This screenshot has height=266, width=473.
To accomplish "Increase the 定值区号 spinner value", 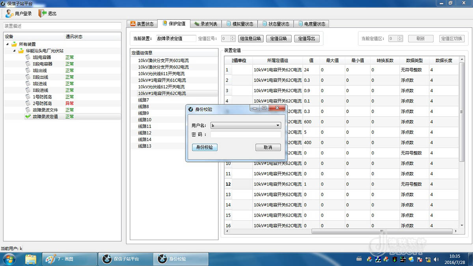I will pyautogui.click(x=234, y=37).
